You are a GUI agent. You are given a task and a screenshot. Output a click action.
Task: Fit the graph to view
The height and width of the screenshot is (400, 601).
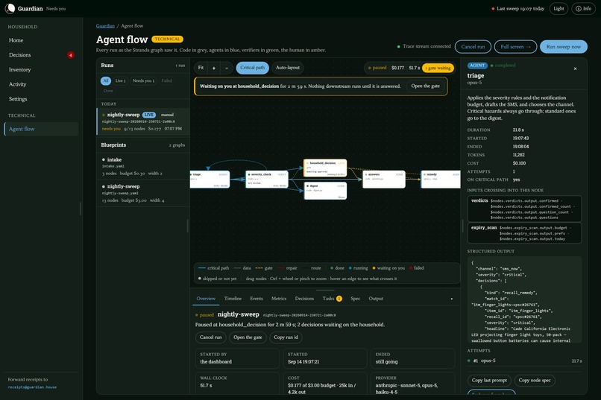201,68
